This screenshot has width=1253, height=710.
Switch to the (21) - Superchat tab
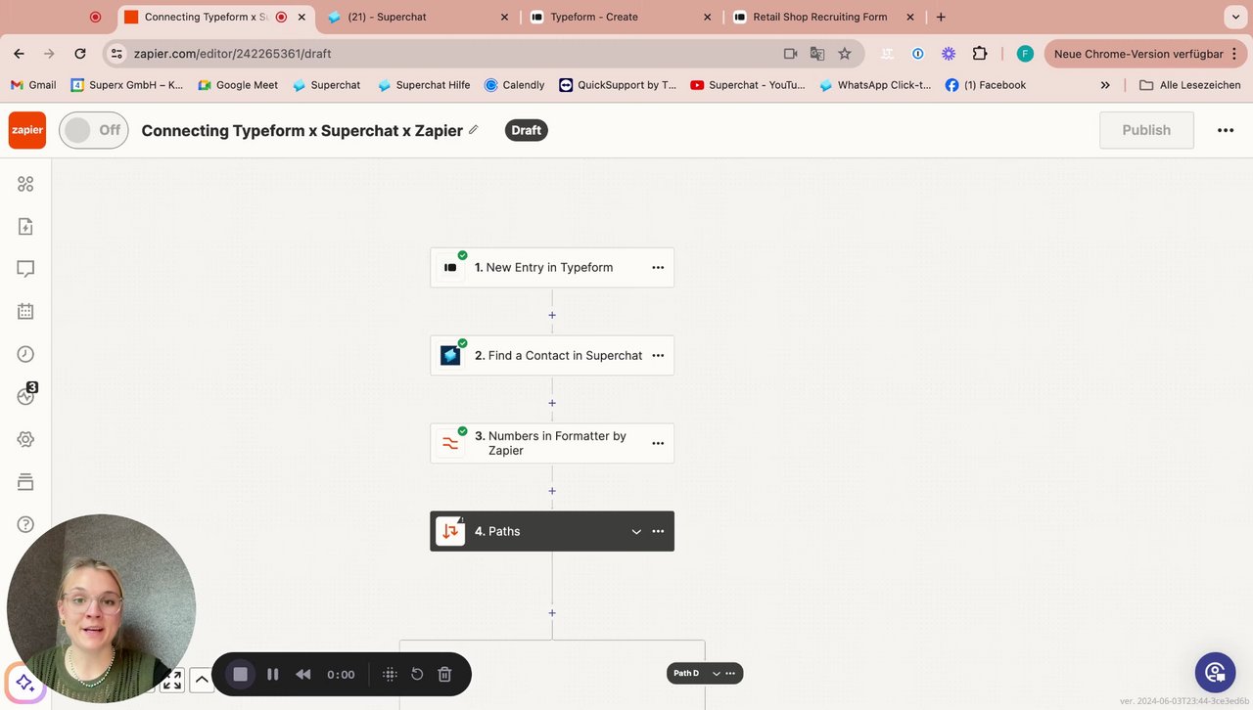pos(418,17)
